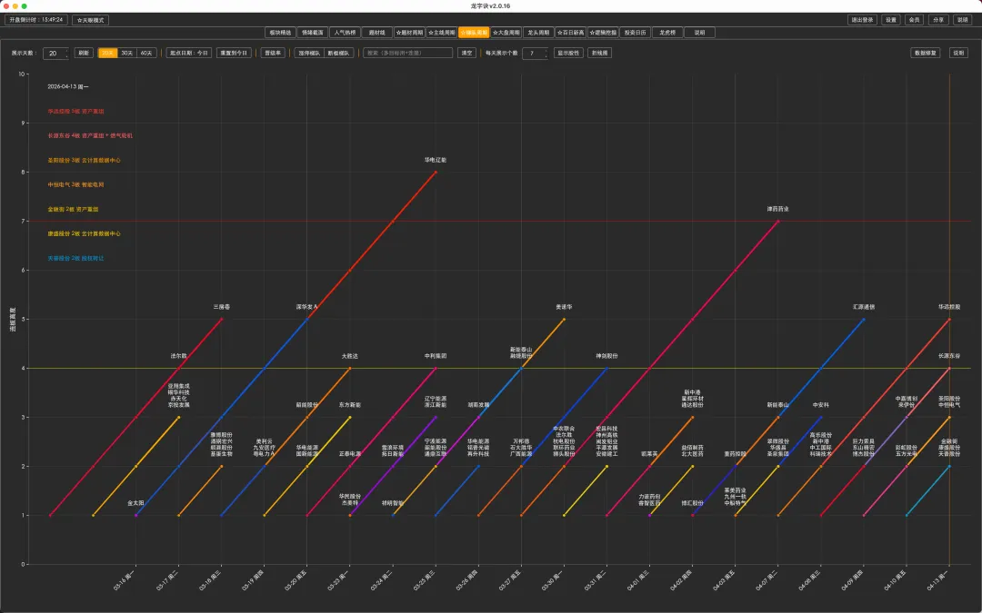Open the 情绪截面 tab
The width and height of the screenshot is (982, 613).
coord(313,33)
